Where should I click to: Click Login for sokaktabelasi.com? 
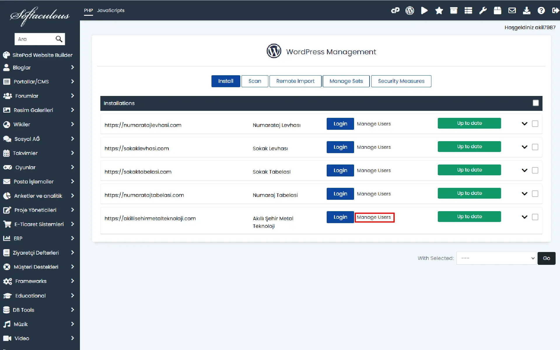340,170
